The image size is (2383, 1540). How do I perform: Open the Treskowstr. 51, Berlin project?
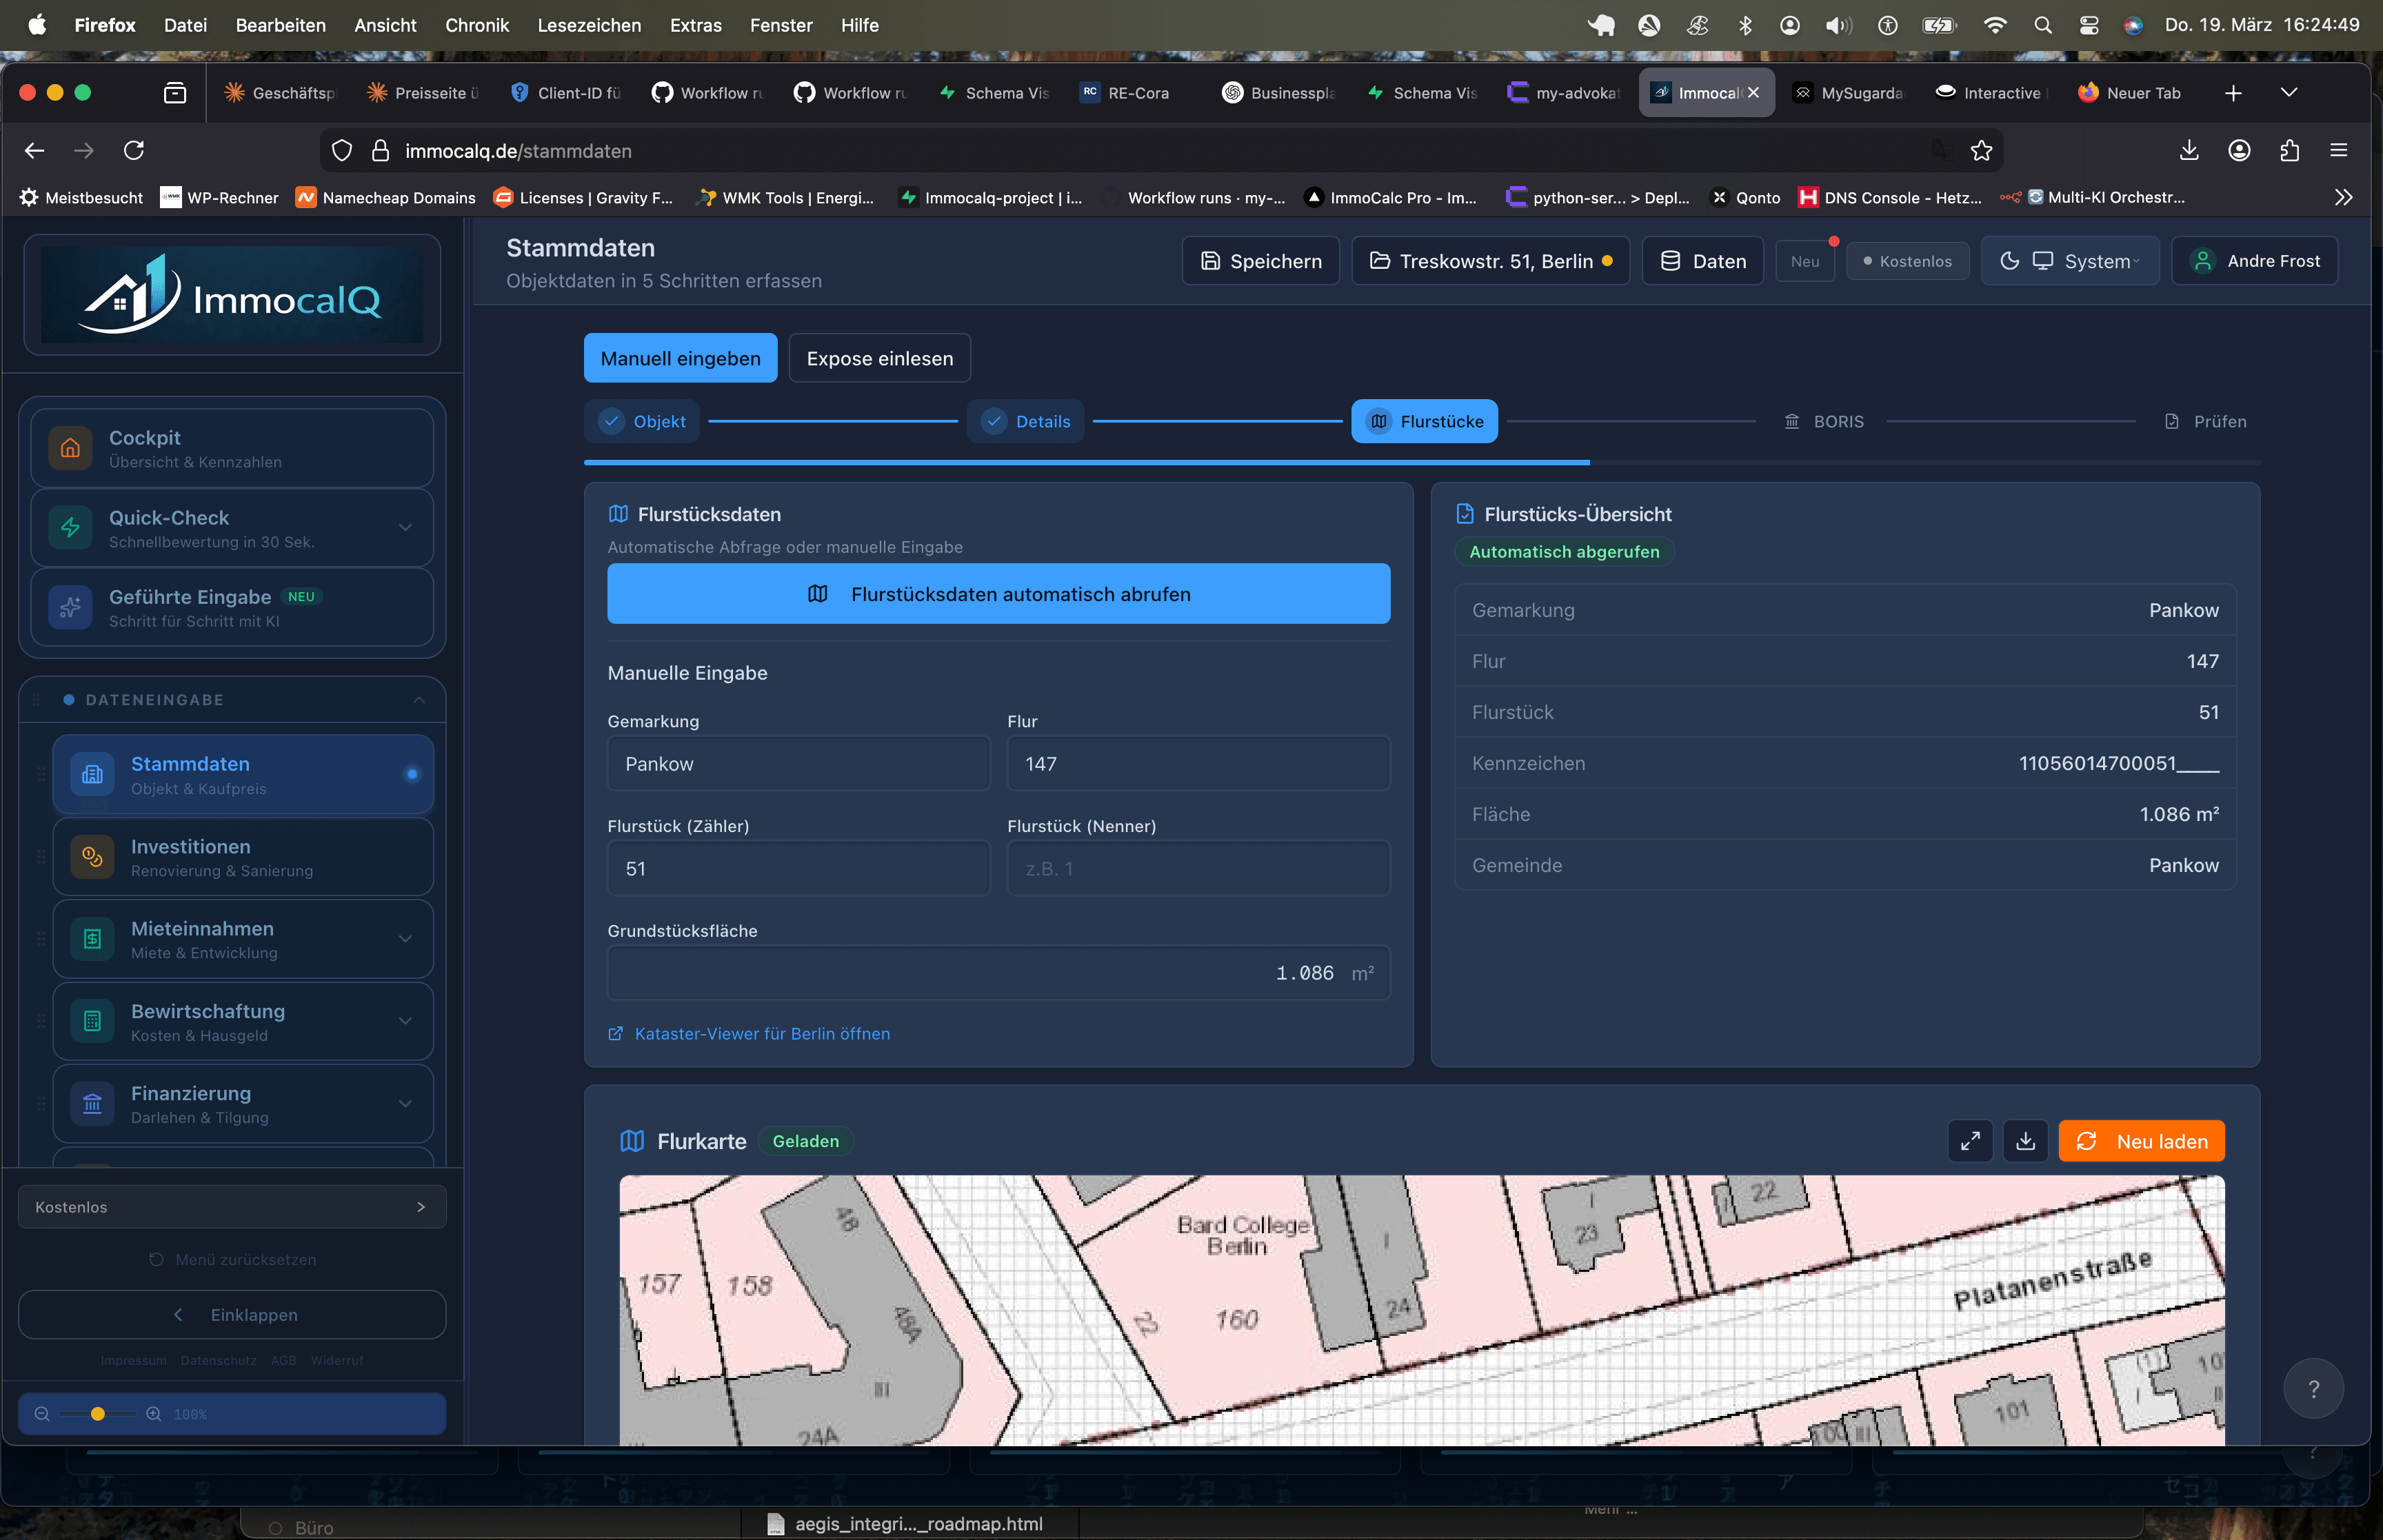1491,261
